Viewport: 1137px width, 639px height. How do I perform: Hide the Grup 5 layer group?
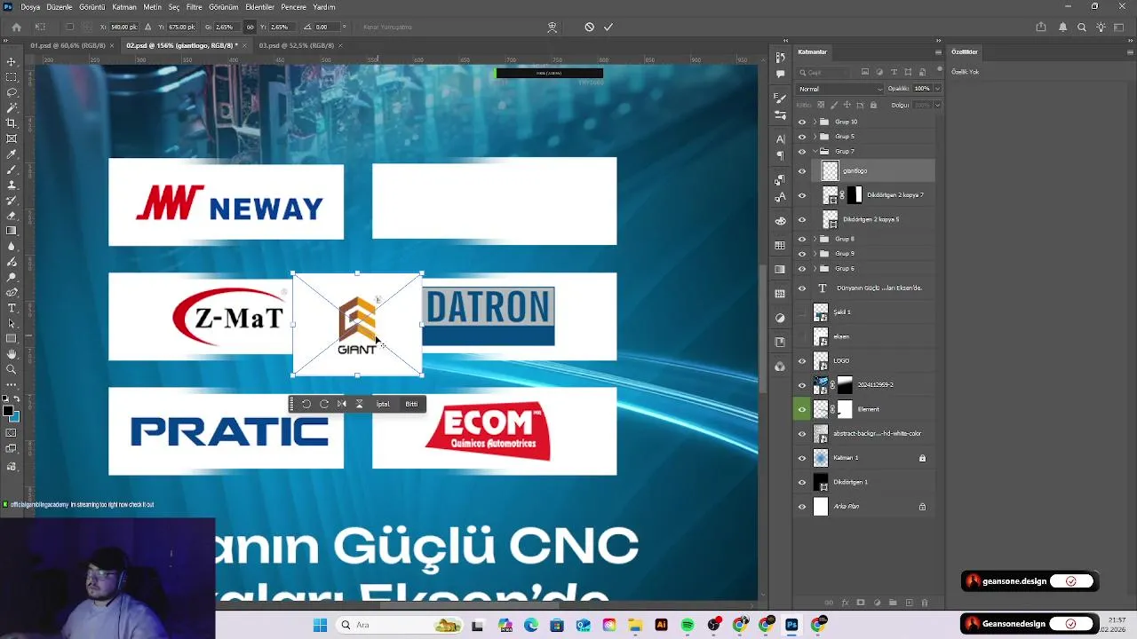802,137
